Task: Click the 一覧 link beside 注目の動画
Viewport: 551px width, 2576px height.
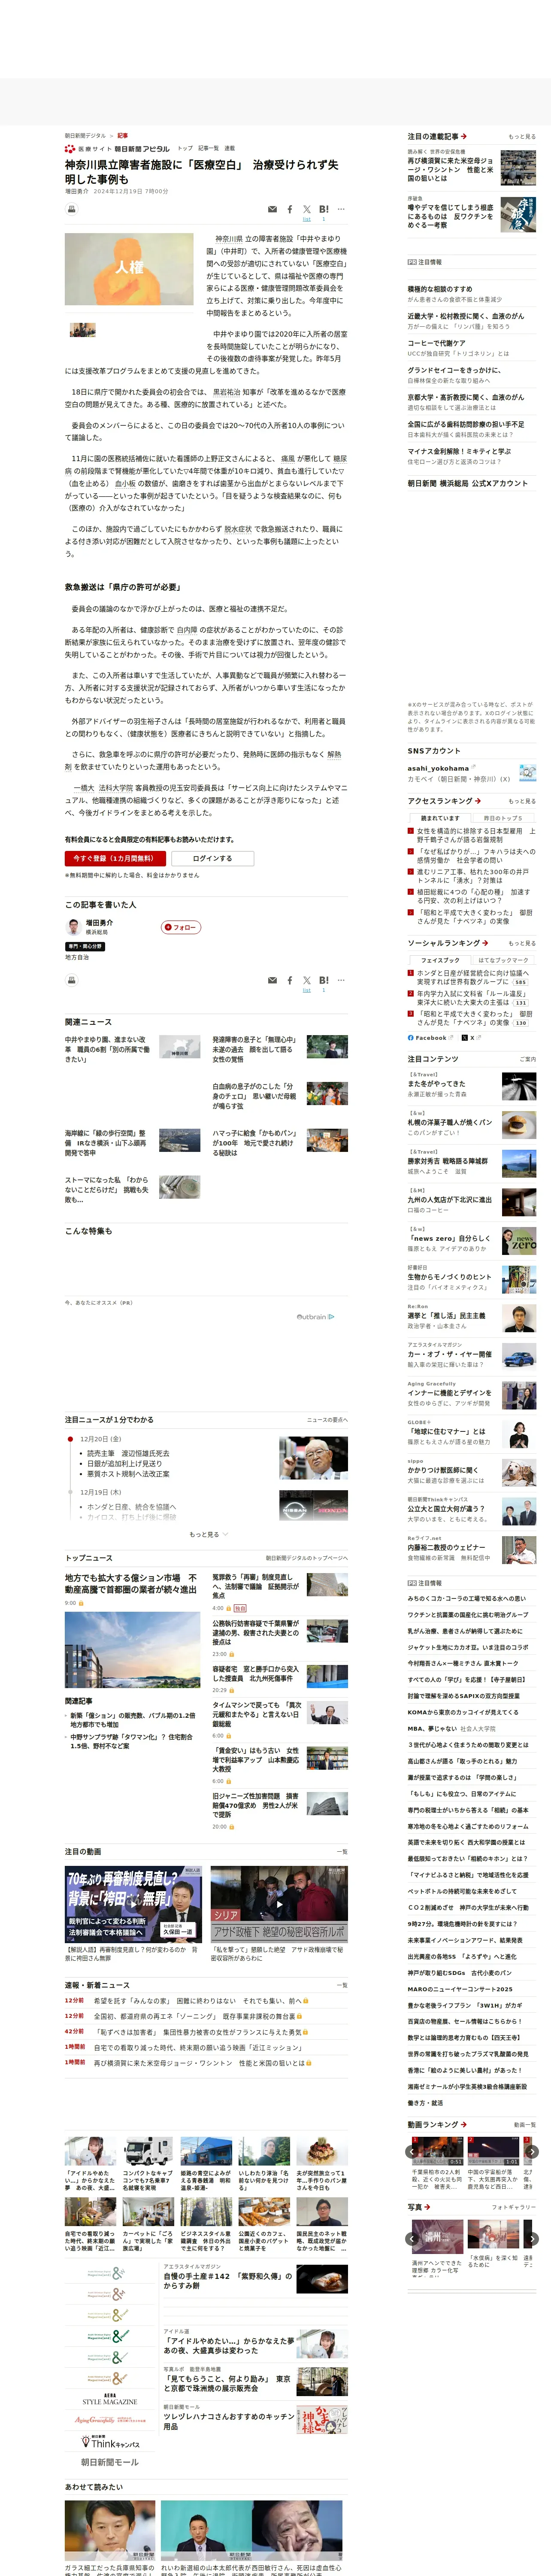Action: tap(343, 1852)
